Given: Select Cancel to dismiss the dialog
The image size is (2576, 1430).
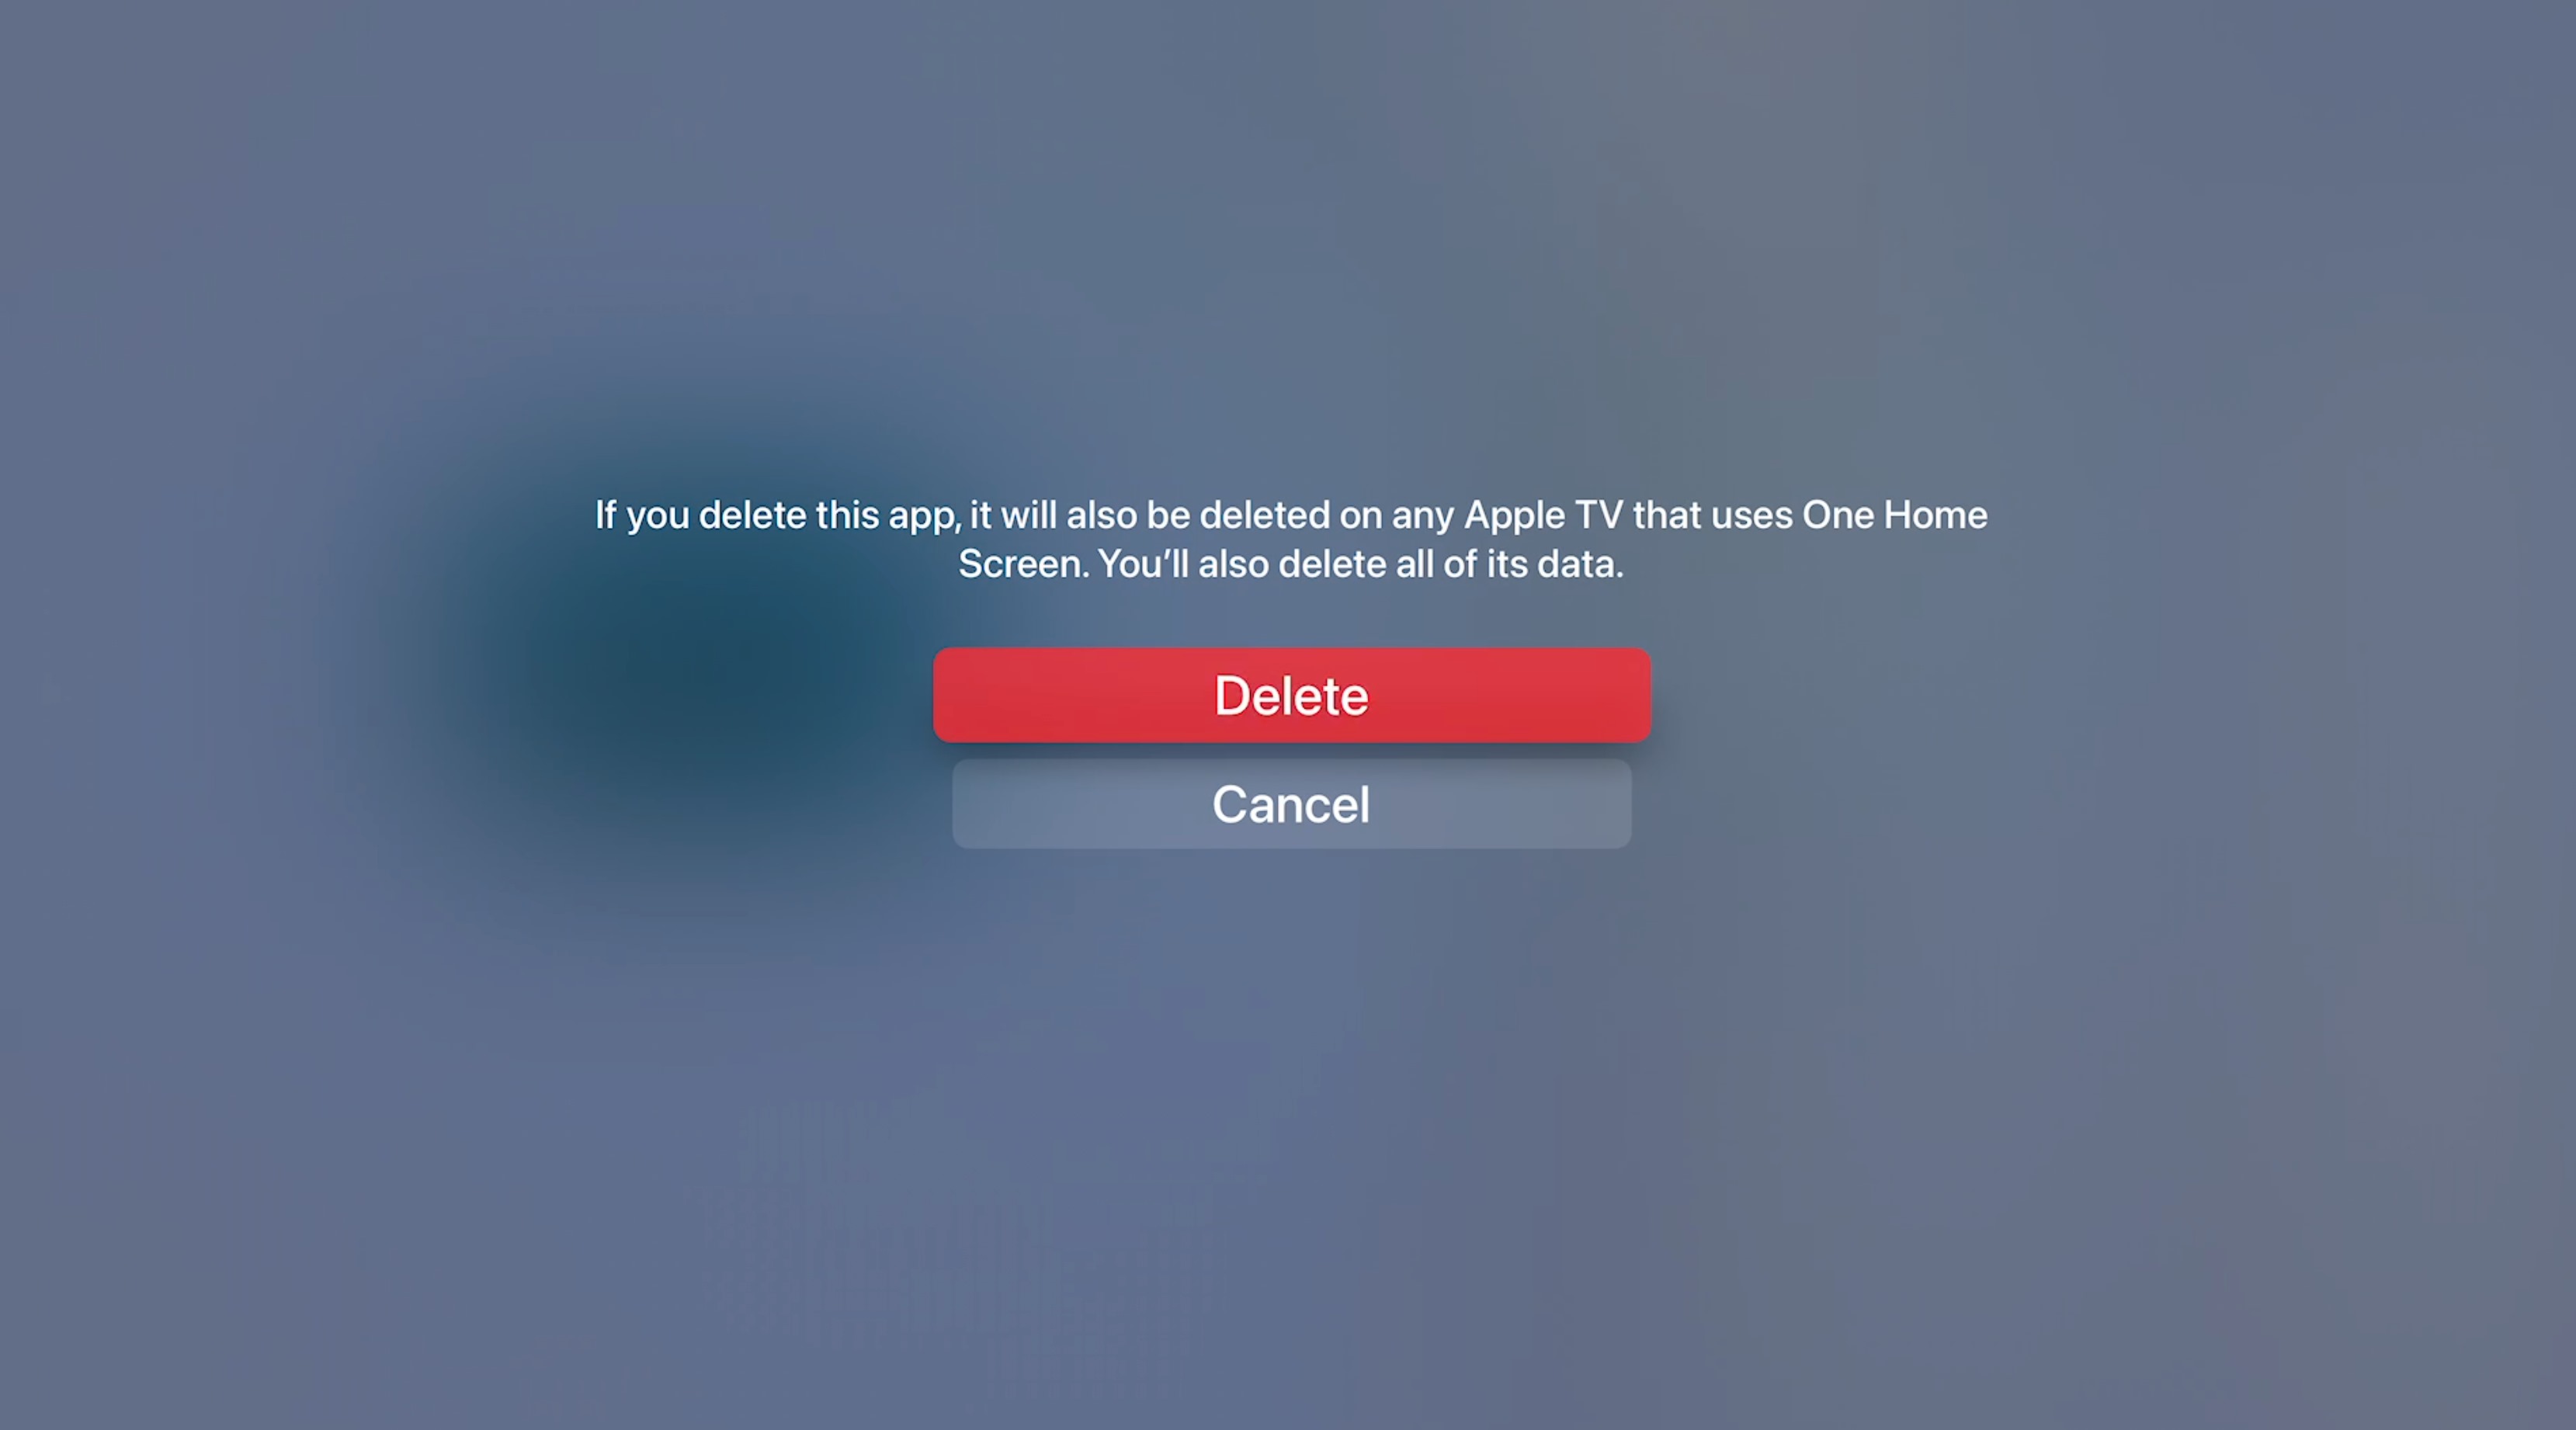Looking at the screenshot, I should coord(1290,805).
